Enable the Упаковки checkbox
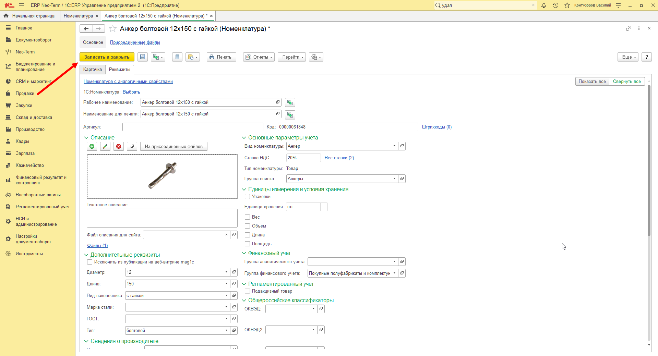 click(247, 197)
